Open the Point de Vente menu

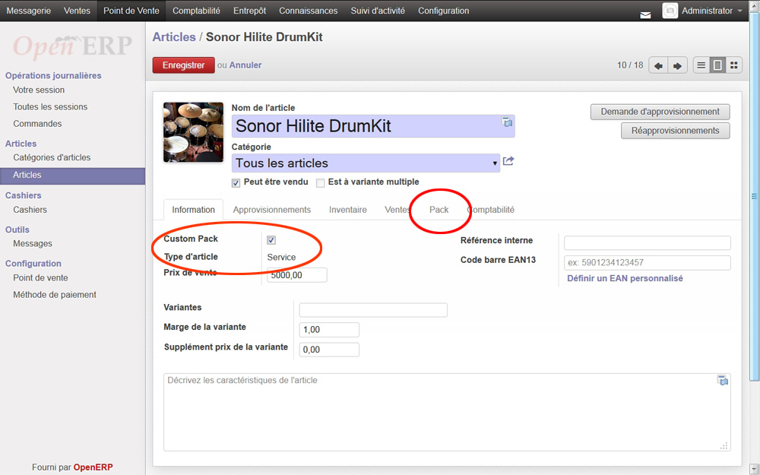[131, 11]
